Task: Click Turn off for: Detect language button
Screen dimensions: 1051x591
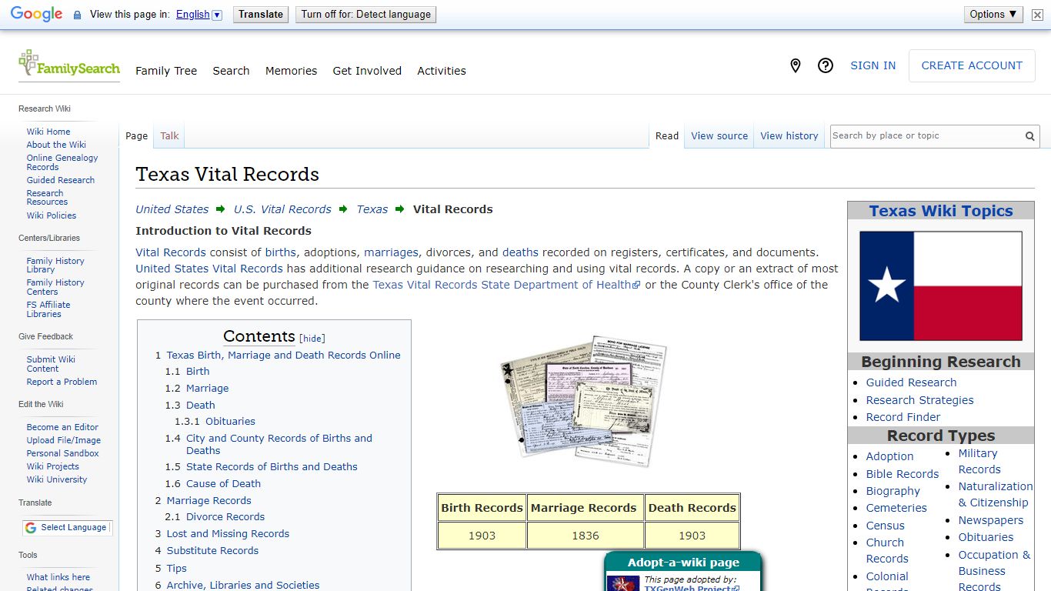Action: pos(366,15)
